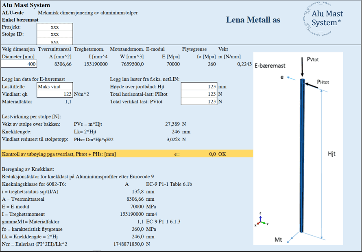Select the blue mast pole in diagram

coord(302,156)
